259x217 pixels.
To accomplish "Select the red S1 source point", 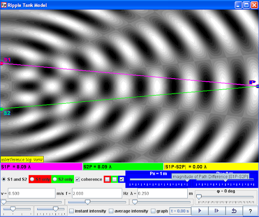I will pyautogui.click(x=2, y=63).
